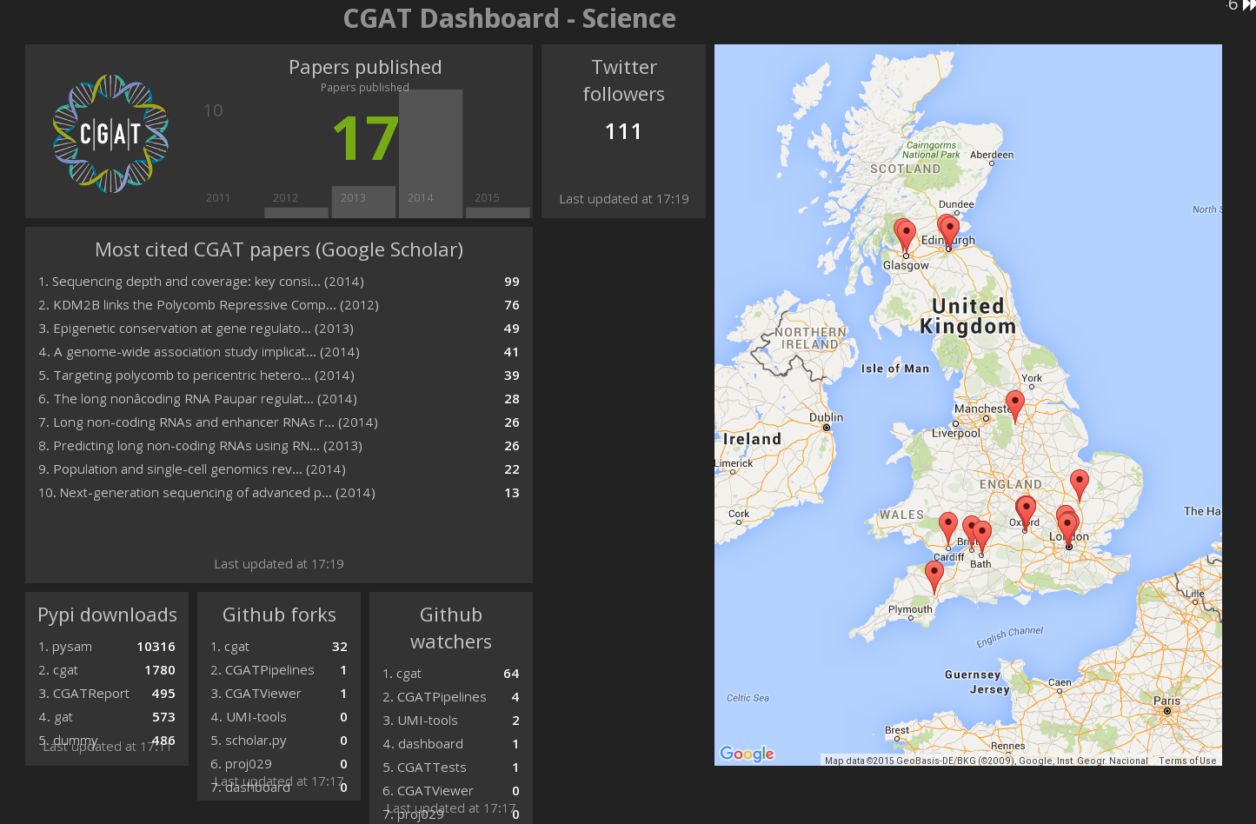Click the Aberdeen label on the map
Image resolution: width=1256 pixels, height=824 pixels.
pos(992,155)
